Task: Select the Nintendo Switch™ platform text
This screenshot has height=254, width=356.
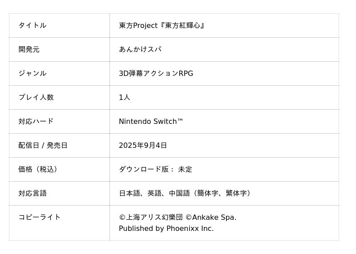Action: (151, 122)
